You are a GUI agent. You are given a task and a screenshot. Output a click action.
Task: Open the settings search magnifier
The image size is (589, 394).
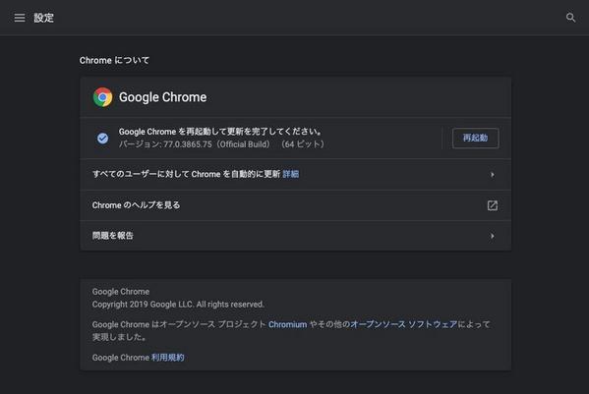[570, 18]
